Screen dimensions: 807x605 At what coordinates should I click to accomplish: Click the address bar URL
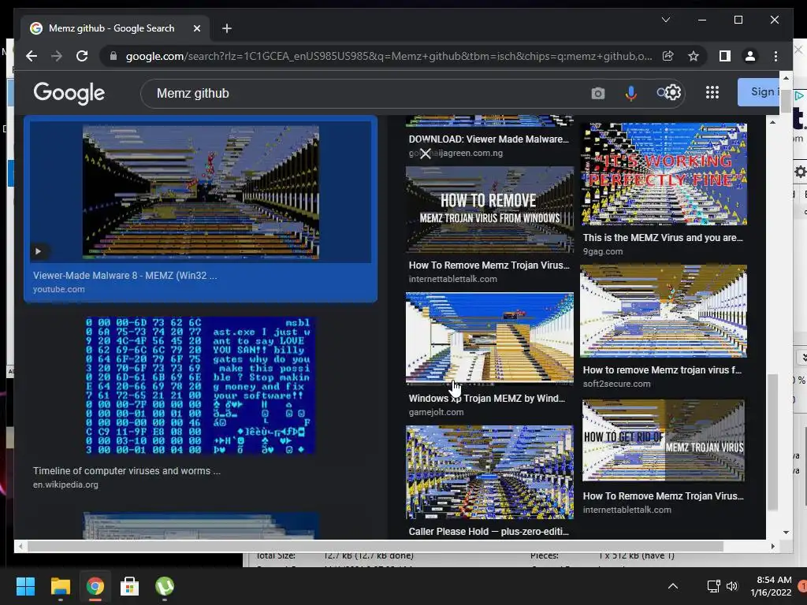[389, 56]
